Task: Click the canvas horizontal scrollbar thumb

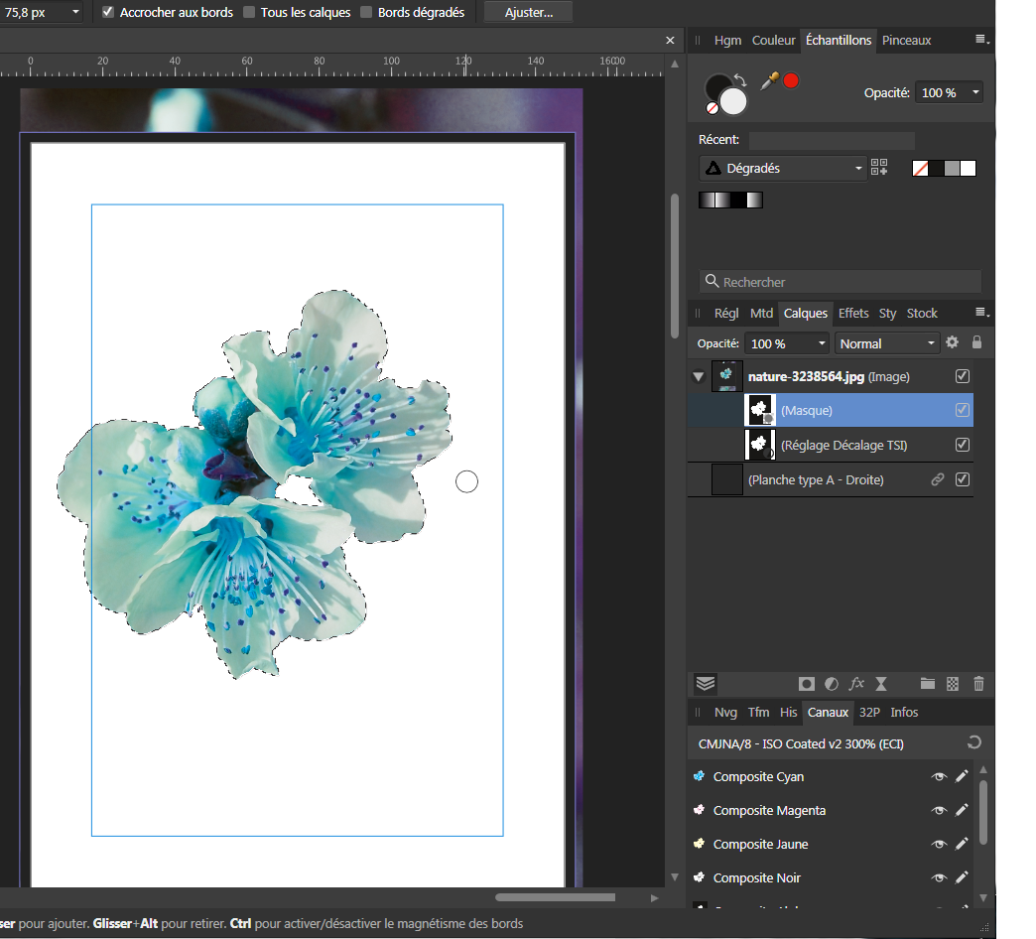Action: [555, 896]
